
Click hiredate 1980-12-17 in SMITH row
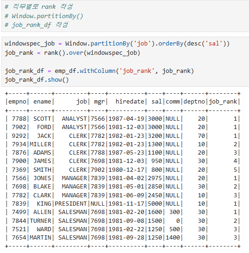point(126,170)
